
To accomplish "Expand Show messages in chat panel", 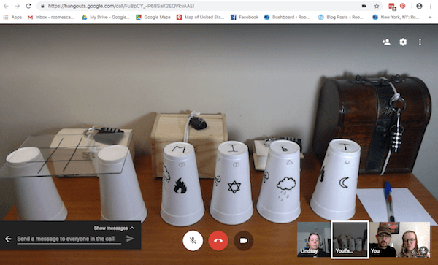I will point(114,228).
